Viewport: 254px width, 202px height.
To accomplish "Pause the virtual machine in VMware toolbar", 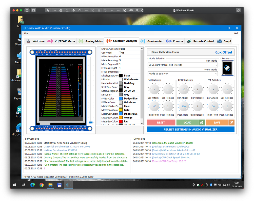I will (27, 10).
